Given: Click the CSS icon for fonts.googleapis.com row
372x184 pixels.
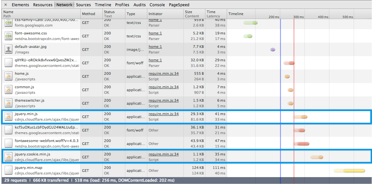Looking at the screenshot, I should 9,23.
